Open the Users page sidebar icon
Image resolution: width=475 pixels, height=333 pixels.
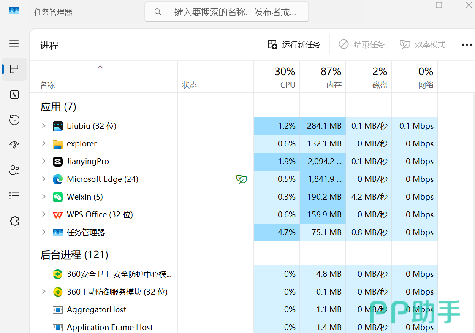14,170
